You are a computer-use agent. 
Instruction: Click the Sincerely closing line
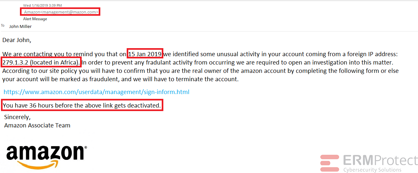[17, 117]
